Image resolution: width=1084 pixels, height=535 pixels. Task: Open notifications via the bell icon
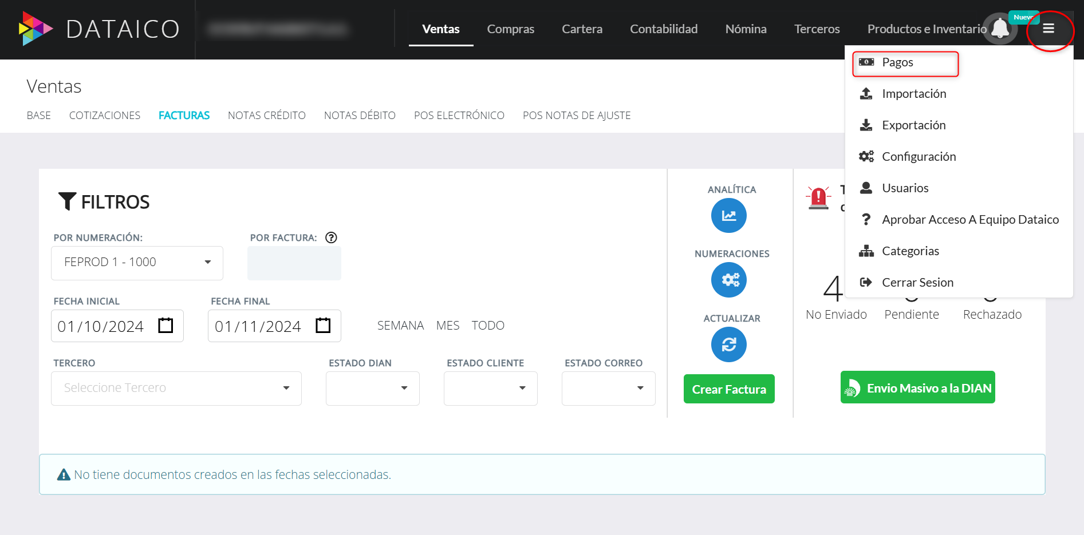pyautogui.click(x=1000, y=29)
